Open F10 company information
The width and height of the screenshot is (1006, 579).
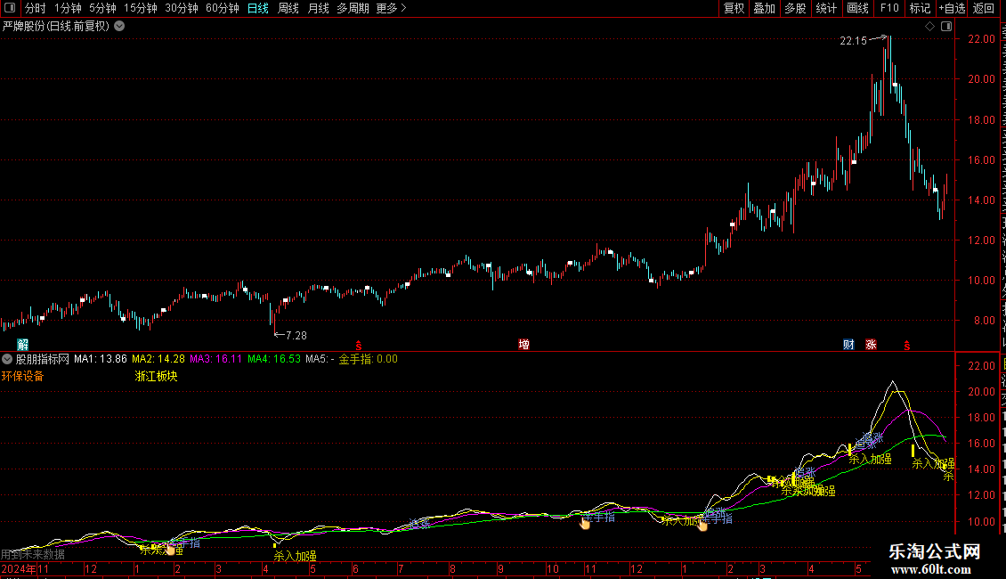(x=889, y=8)
